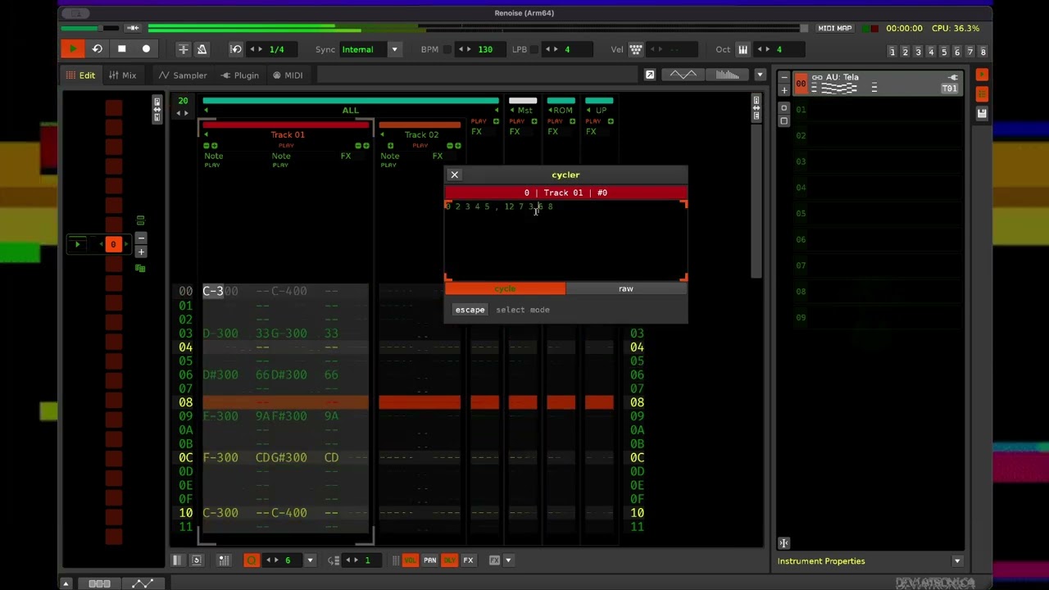The width and height of the screenshot is (1049, 590).
Task: Click the BPM value 130
Action: (485, 49)
